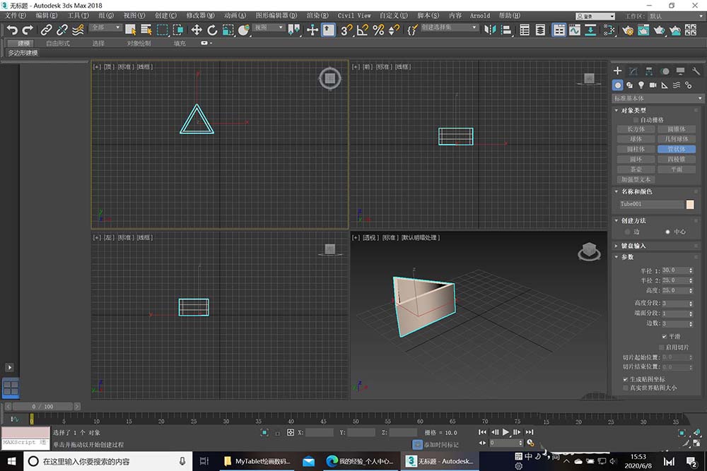The height and width of the screenshot is (471, 707).
Task: Click the Undo arrow in main toolbar
Action: click(x=12, y=30)
